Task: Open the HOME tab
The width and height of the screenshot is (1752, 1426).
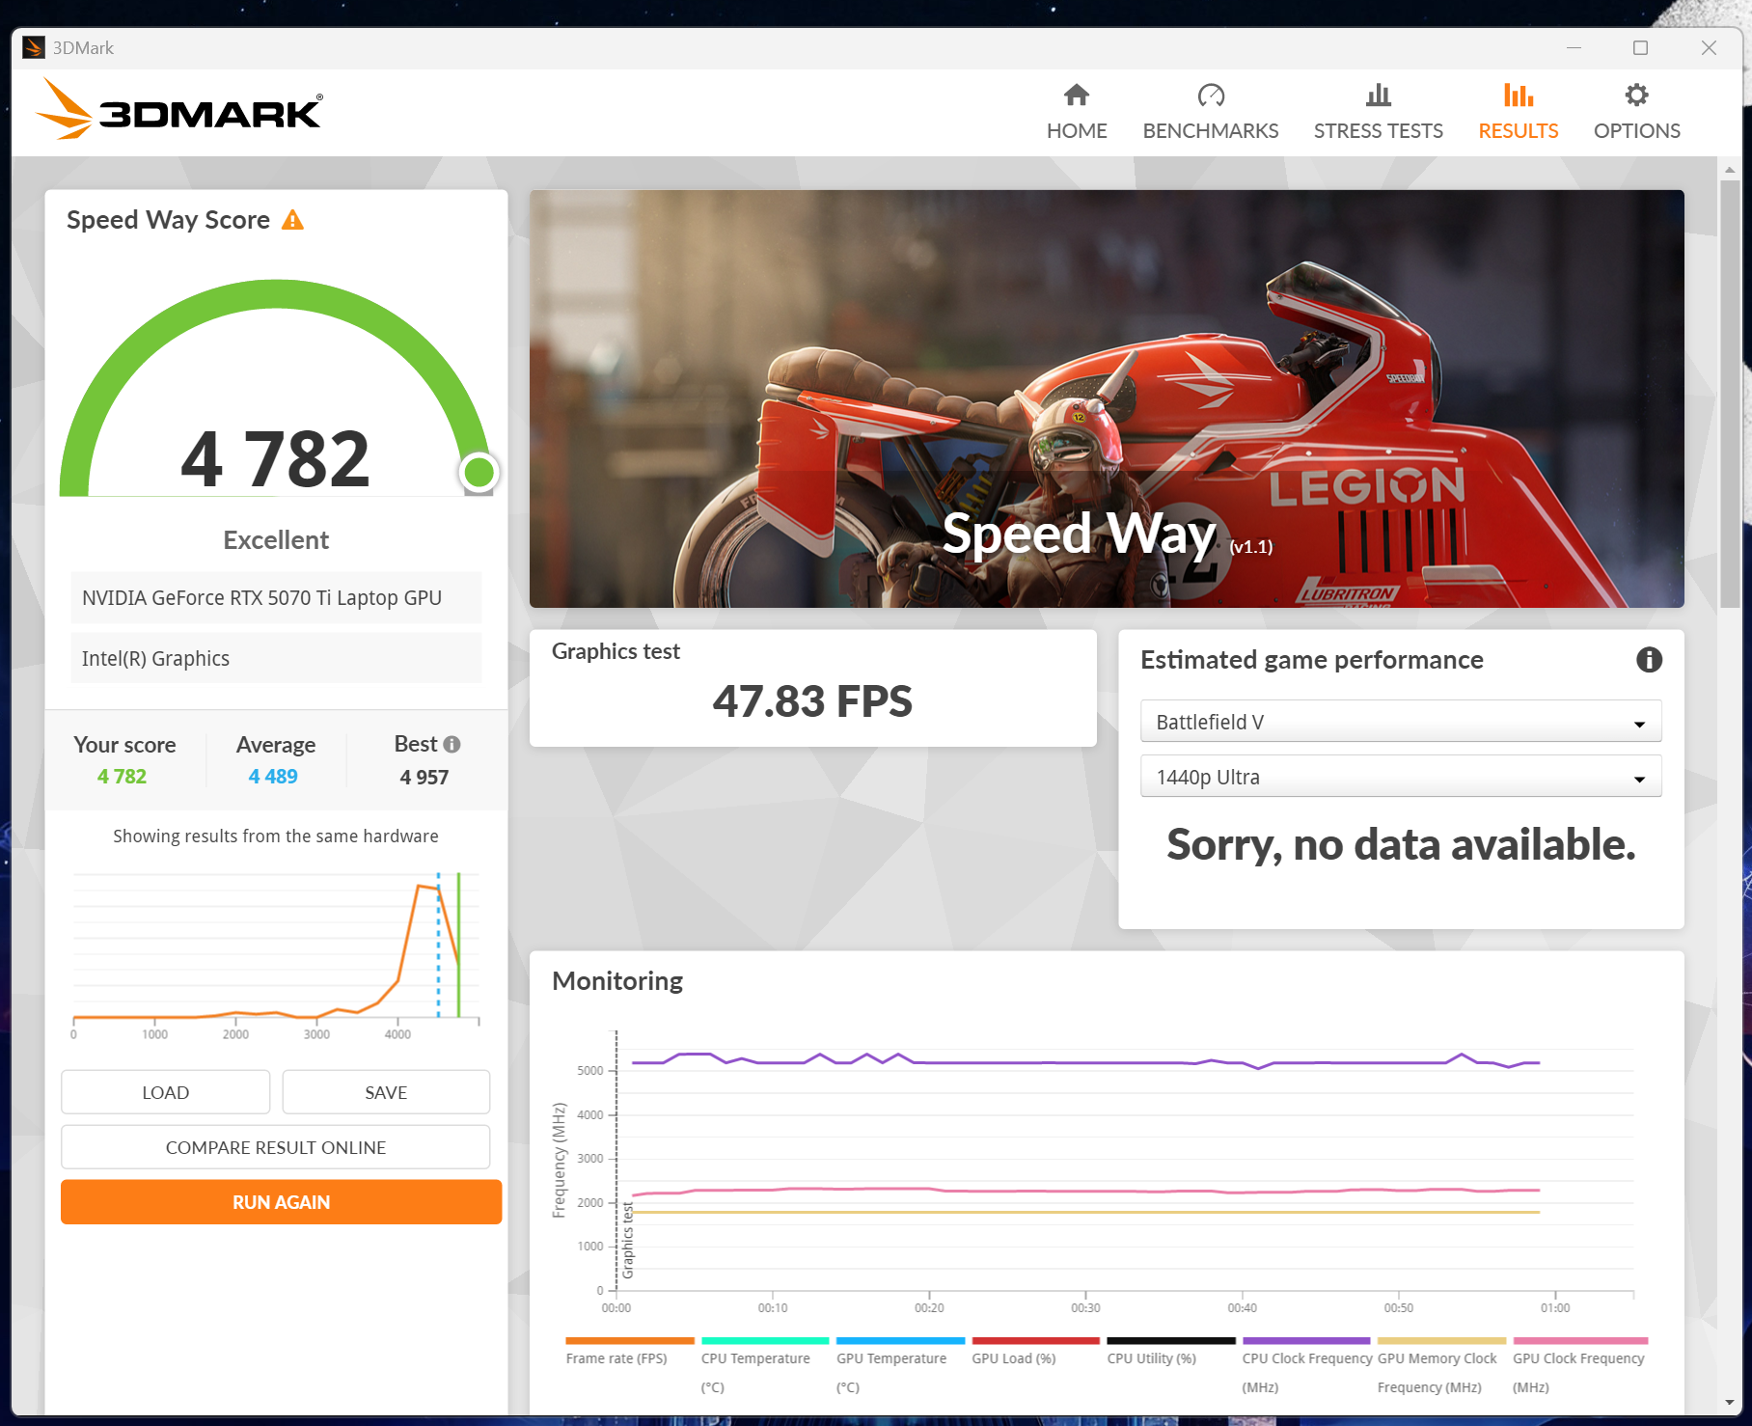Action: pos(1077,112)
